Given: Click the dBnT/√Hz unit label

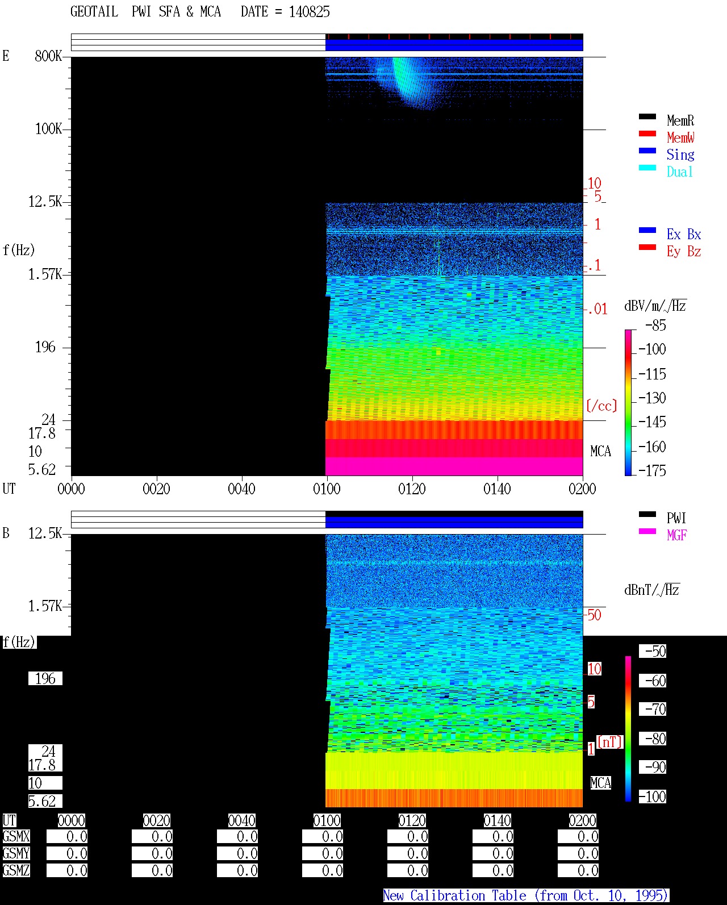Looking at the screenshot, I should click(652, 589).
